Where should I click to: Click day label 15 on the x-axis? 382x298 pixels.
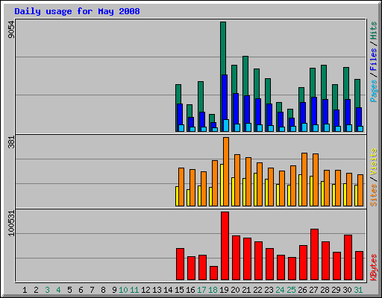[x=179, y=290]
